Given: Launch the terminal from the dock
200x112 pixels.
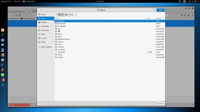Looking at the screenshot, I should (2, 35).
